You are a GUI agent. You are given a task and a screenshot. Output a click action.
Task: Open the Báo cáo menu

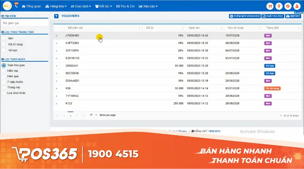pyautogui.click(x=148, y=6)
